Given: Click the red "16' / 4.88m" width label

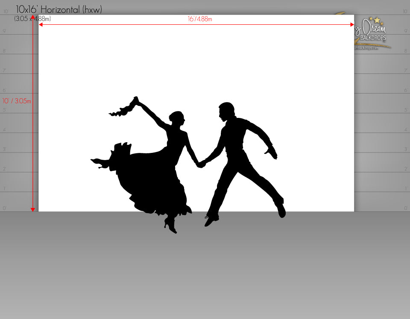Looking at the screenshot, I should tap(200, 19).
